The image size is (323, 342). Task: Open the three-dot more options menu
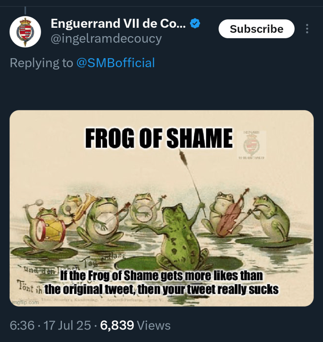click(x=307, y=29)
